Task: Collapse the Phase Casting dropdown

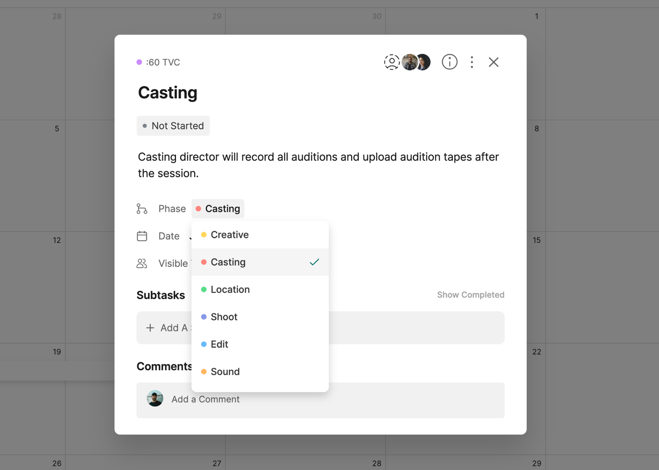Action: (218, 209)
